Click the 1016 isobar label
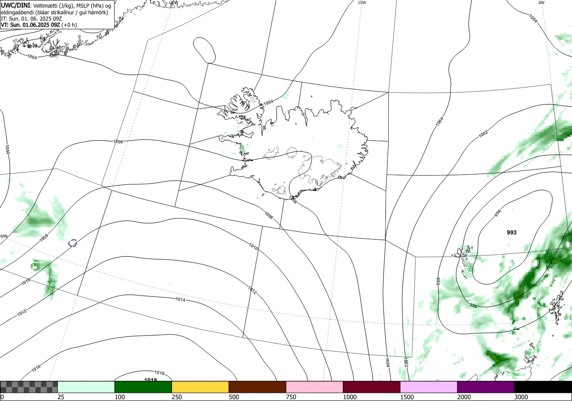Screen dimensions: 572x401 (36, 369)
